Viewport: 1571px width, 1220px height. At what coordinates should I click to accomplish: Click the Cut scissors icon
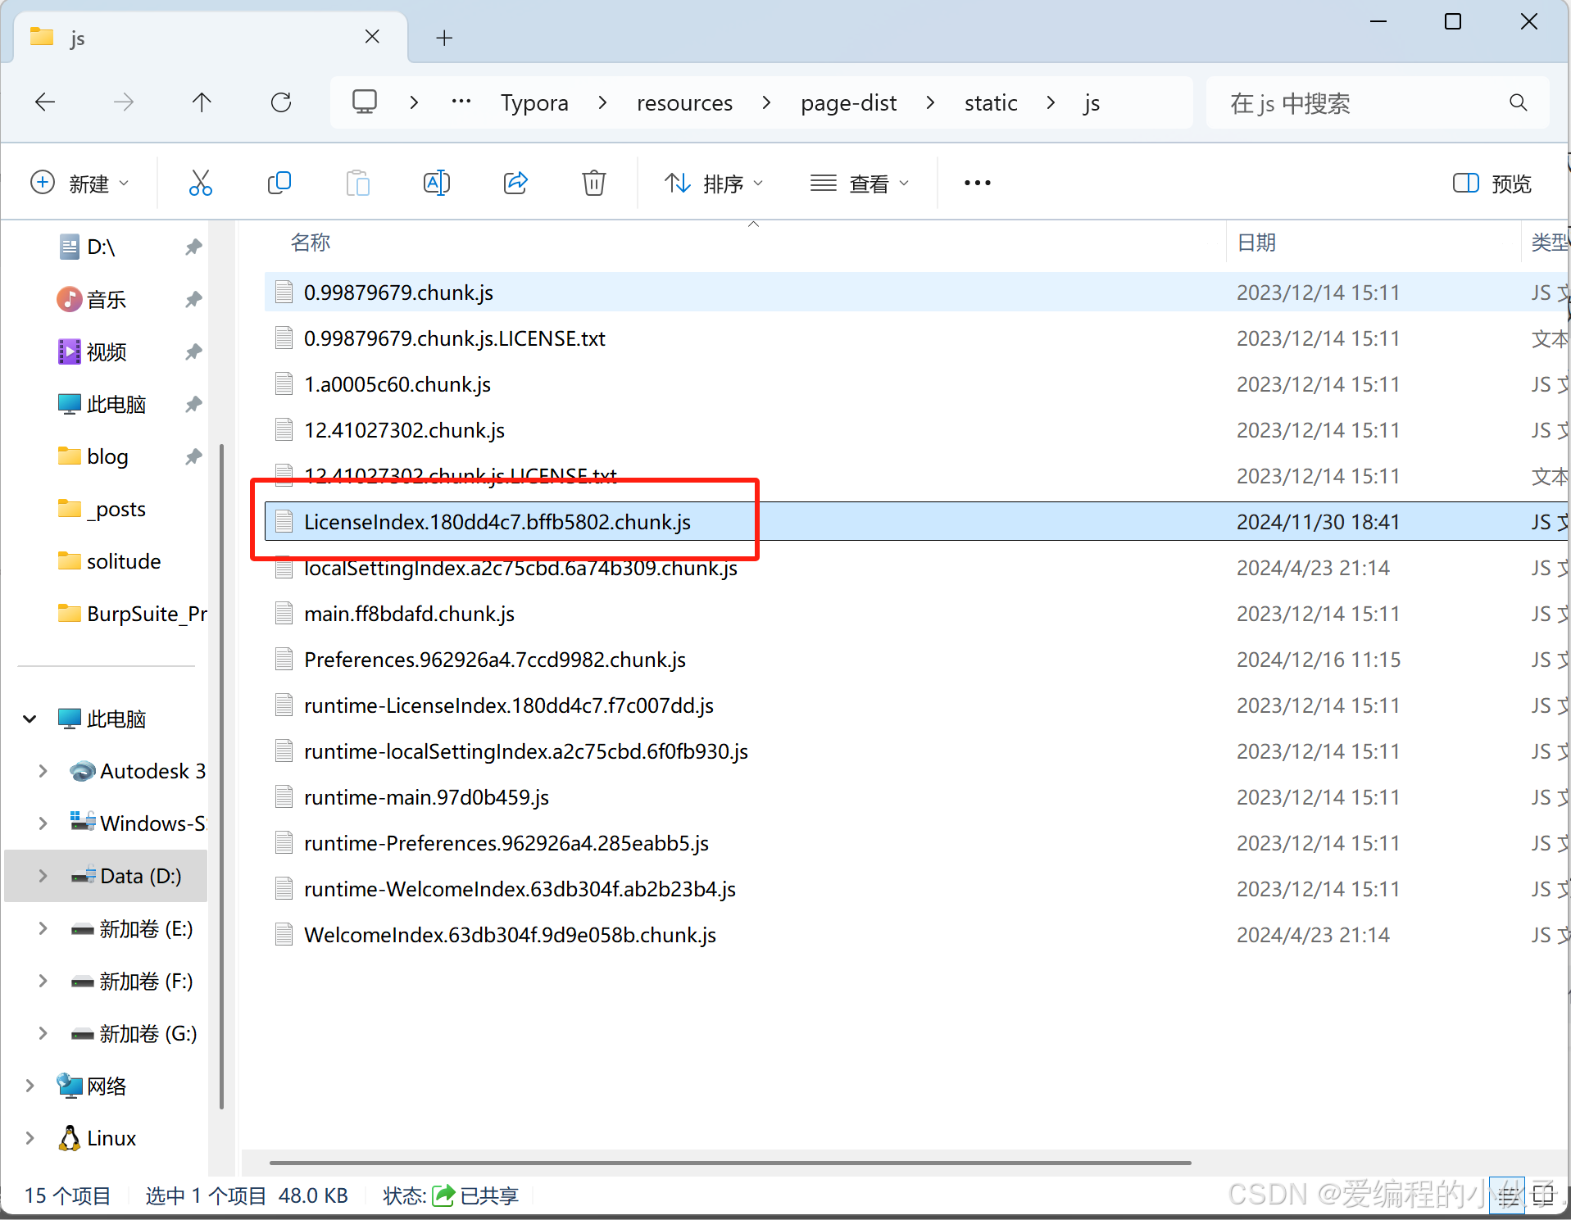(200, 183)
